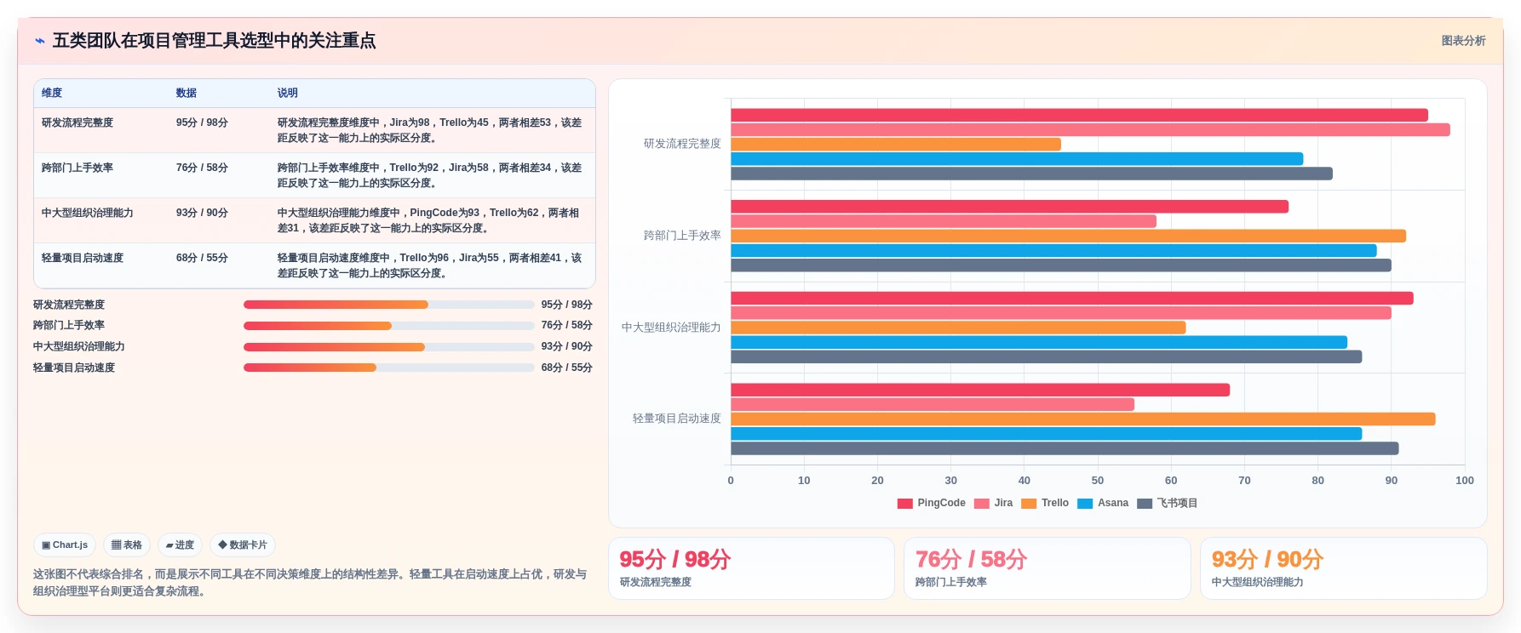Click Trello bar in 跨部门上手效率 group
Image resolution: width=1521 pixels, height=633 pixels.
click(x=1068, y=236)
